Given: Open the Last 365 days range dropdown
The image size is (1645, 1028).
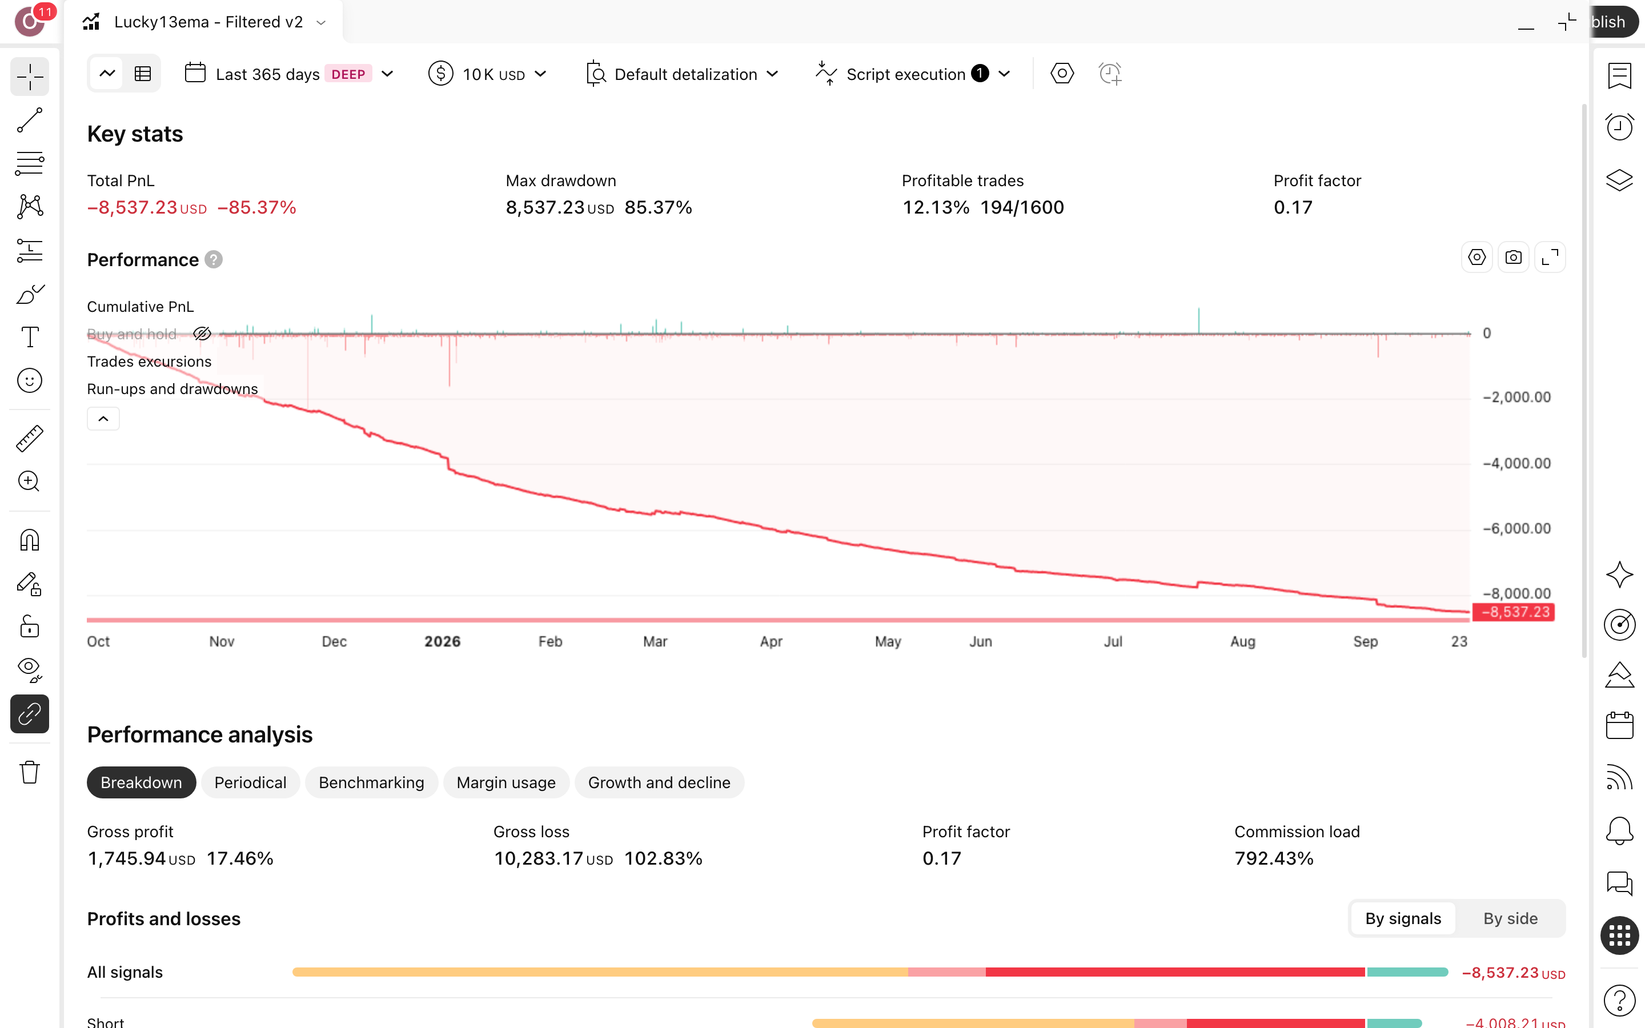Looking at the screenshot, I should tap(289, 74).
